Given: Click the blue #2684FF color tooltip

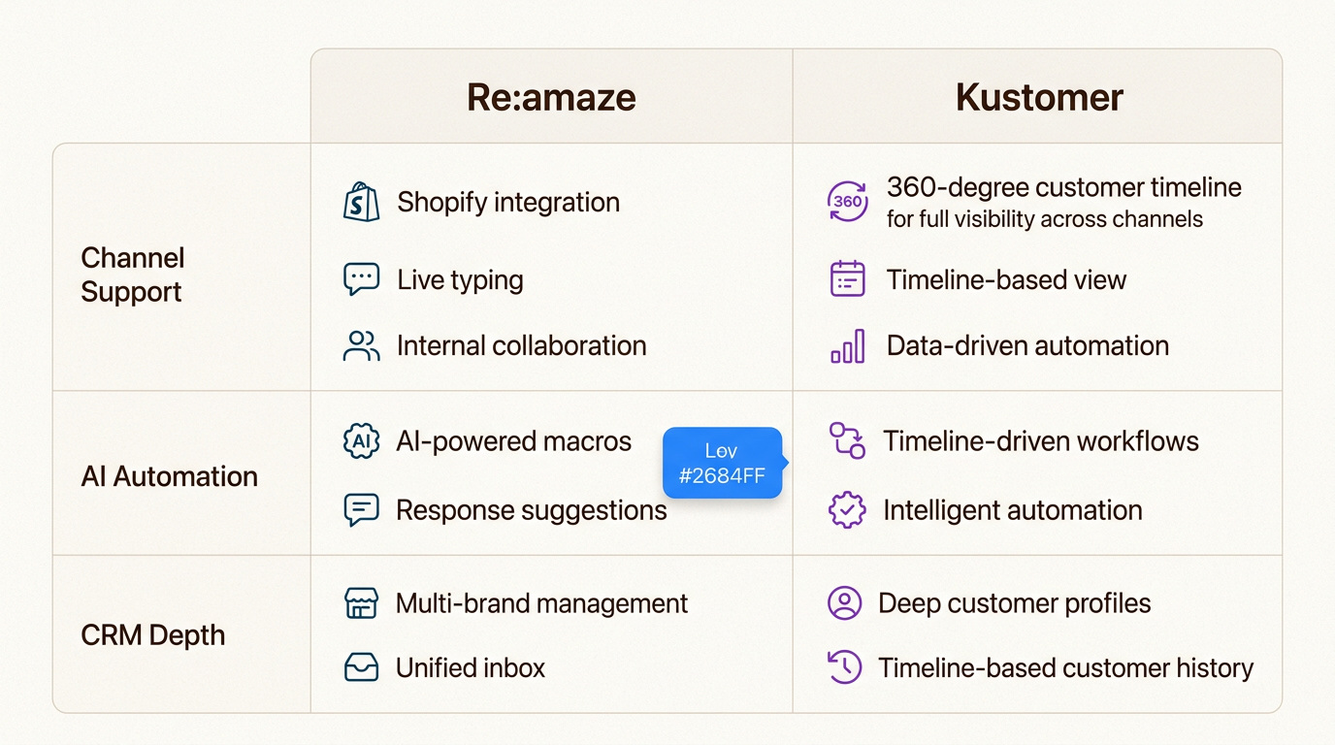Looking at the screenshot, I should tap(722, 463).
